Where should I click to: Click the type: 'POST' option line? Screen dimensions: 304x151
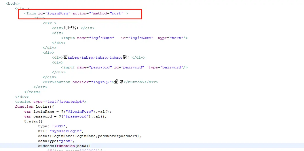tap(53, 126)
